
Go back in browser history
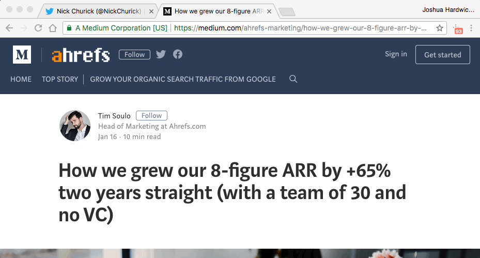click(9, 28)
